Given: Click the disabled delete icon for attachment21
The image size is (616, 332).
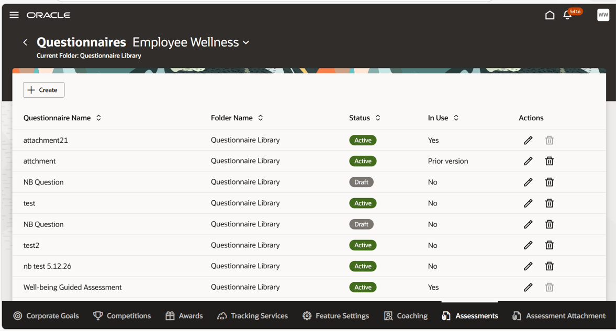Looking at the screenshot, I should [549, 140].
